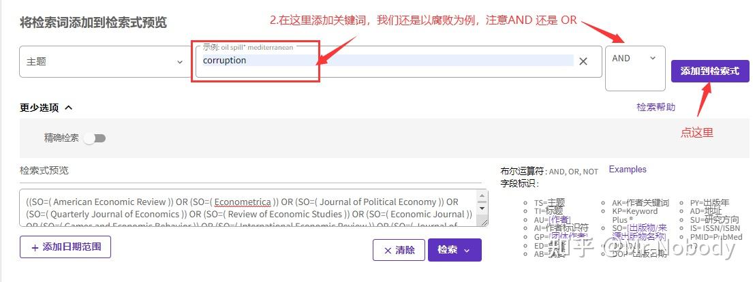Click the TI=标题 field tag
The width and height of the screenshot is (755, 282).
(x=549, y=210)
